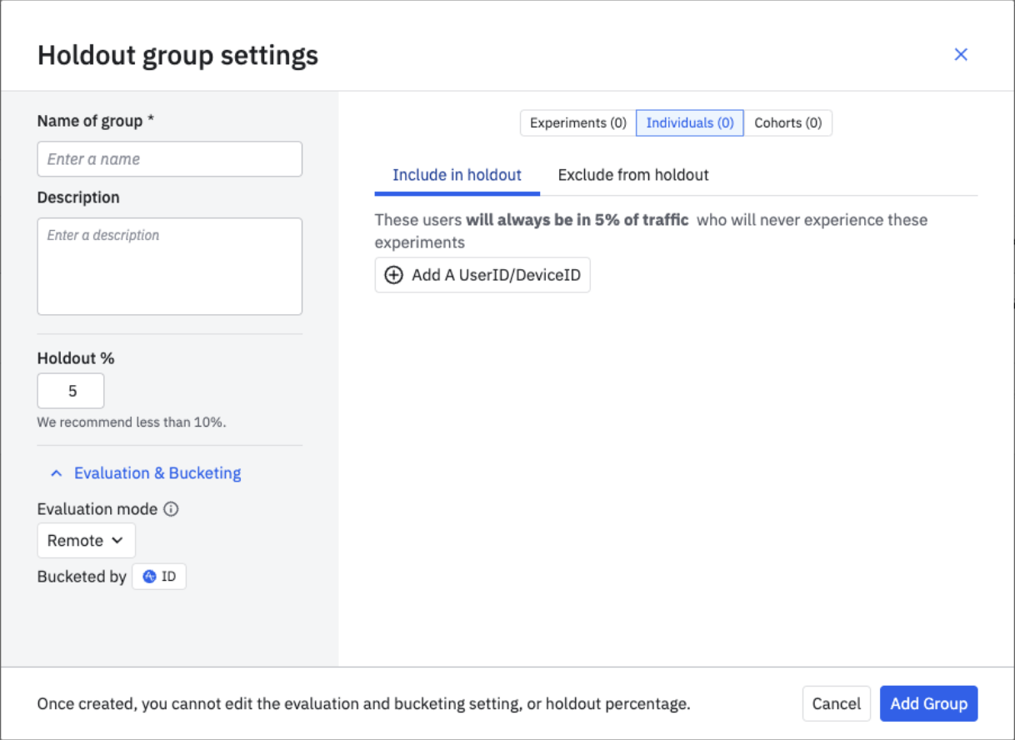Click the Evaluation & Bucketing link text
The width and height of the screenshot is (1015, 740).
click(x=157, y=472)
